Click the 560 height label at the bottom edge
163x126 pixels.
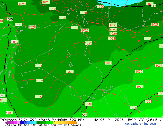pyautogui.click(x=85, y=115)
